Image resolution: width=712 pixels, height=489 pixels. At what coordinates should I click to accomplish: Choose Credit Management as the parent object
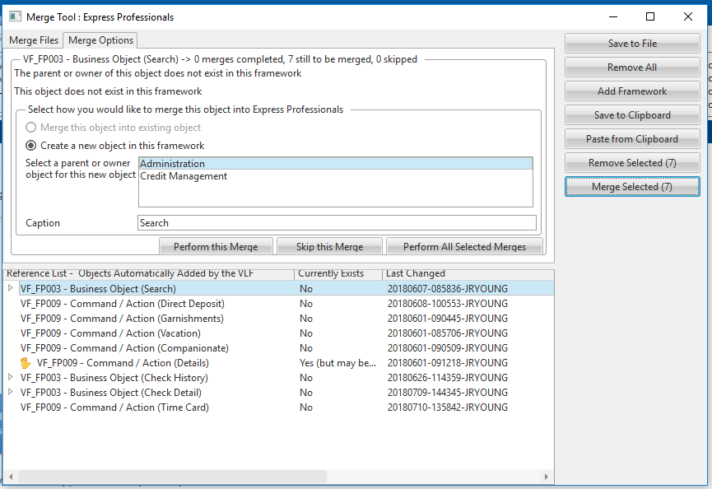tap(183, 175)
